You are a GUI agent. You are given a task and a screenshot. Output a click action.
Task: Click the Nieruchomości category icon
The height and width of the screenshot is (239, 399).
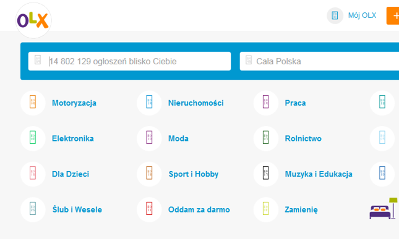point(149,103)
